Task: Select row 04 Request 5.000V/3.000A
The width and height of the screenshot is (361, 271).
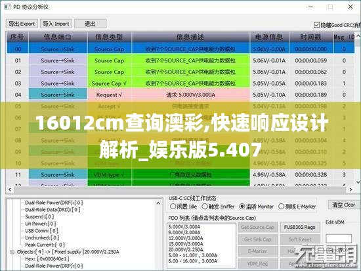Action: tap(180, 95)
